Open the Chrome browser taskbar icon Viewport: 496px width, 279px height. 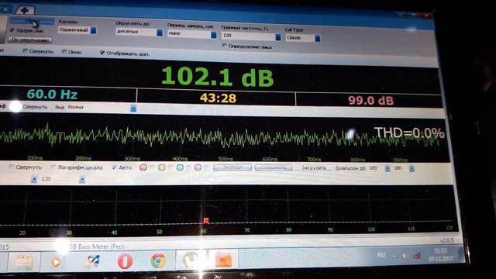pyautogui.click(x=158, y=261)
